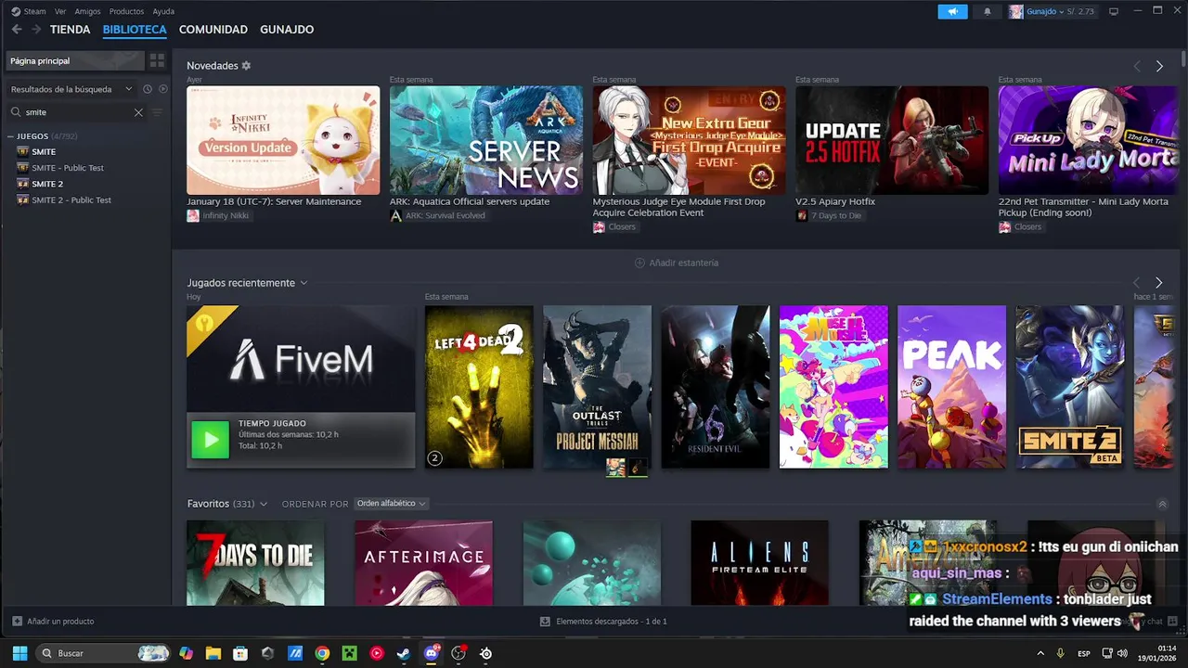Click Página principal button
Image resolution: width=1188 pixels, height=668 pixels.
click(74, 60)
